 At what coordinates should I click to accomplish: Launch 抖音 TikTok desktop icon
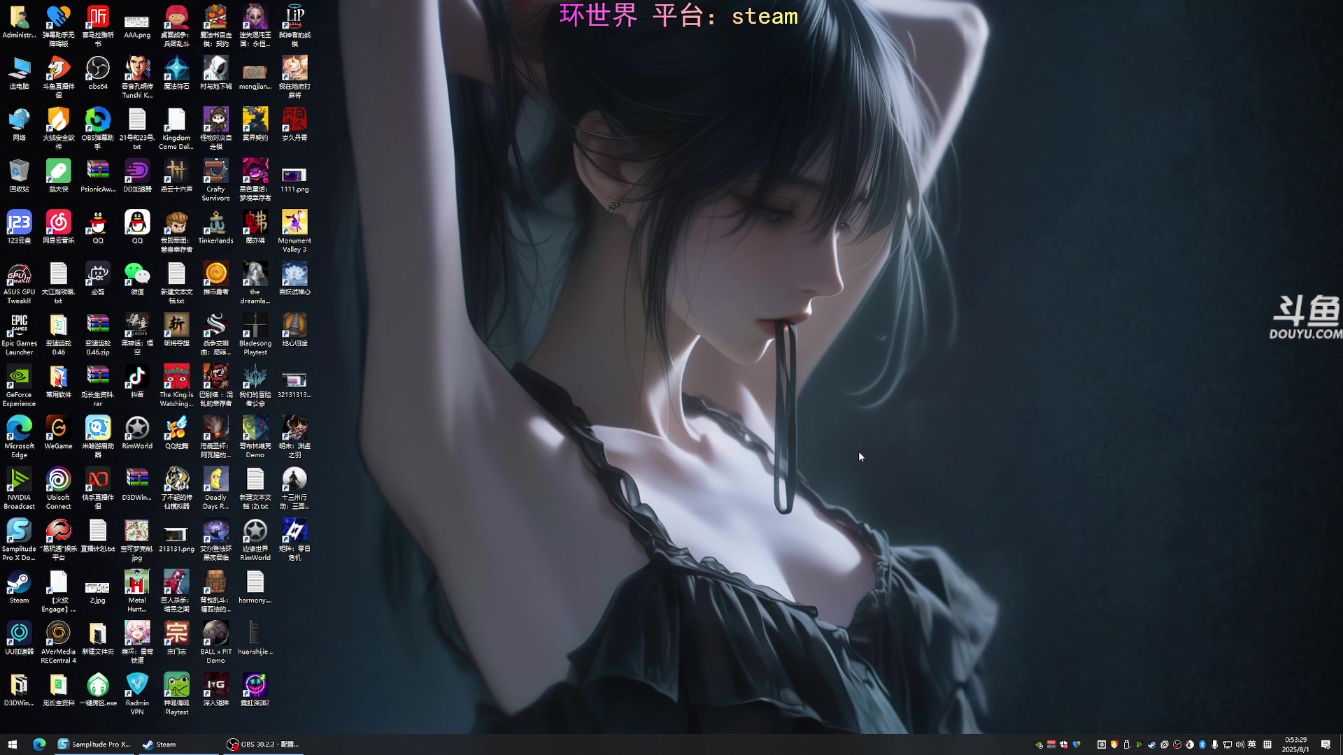pos(137,382)
